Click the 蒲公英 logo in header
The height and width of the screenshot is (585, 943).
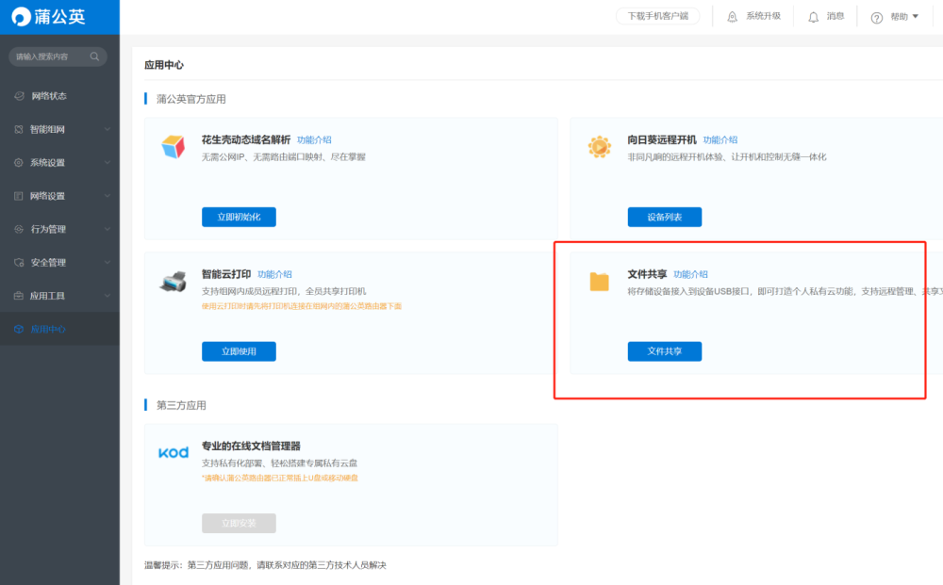pos(49,17)
